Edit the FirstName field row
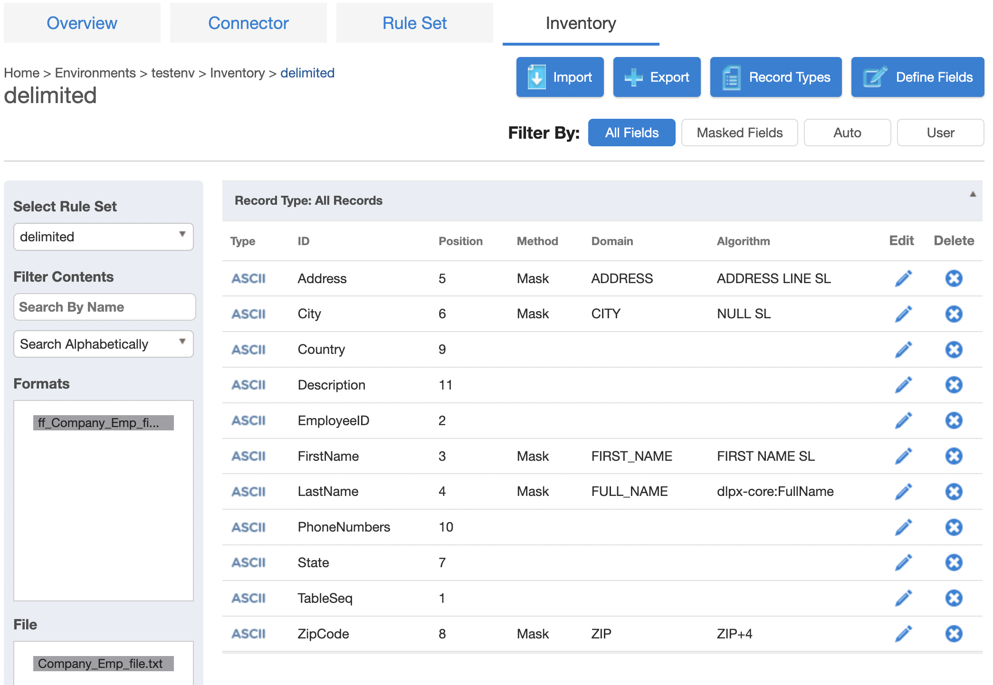 click(903, 456)
